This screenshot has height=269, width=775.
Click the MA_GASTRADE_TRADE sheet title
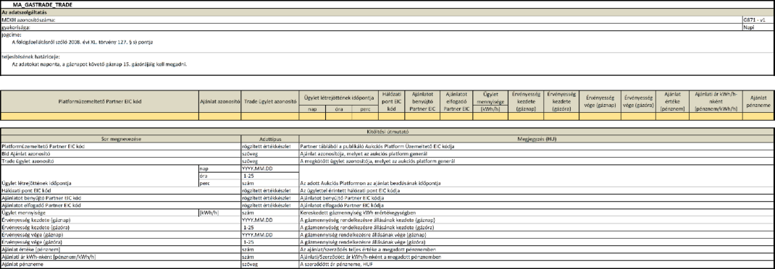click(41, 4)
